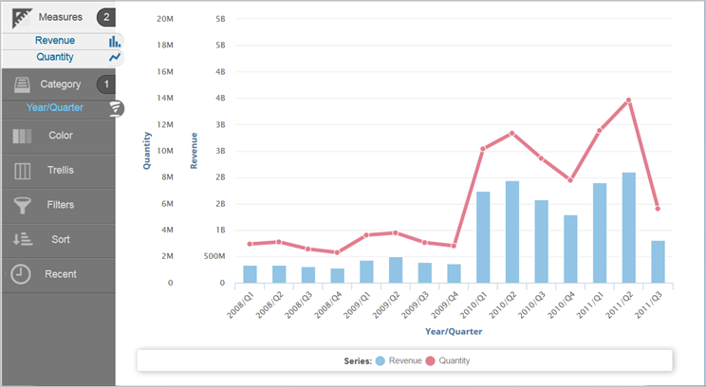The image size is (706, 387).
Task: Click the blue Revenue legend color dot
Action: click(380, 360)
